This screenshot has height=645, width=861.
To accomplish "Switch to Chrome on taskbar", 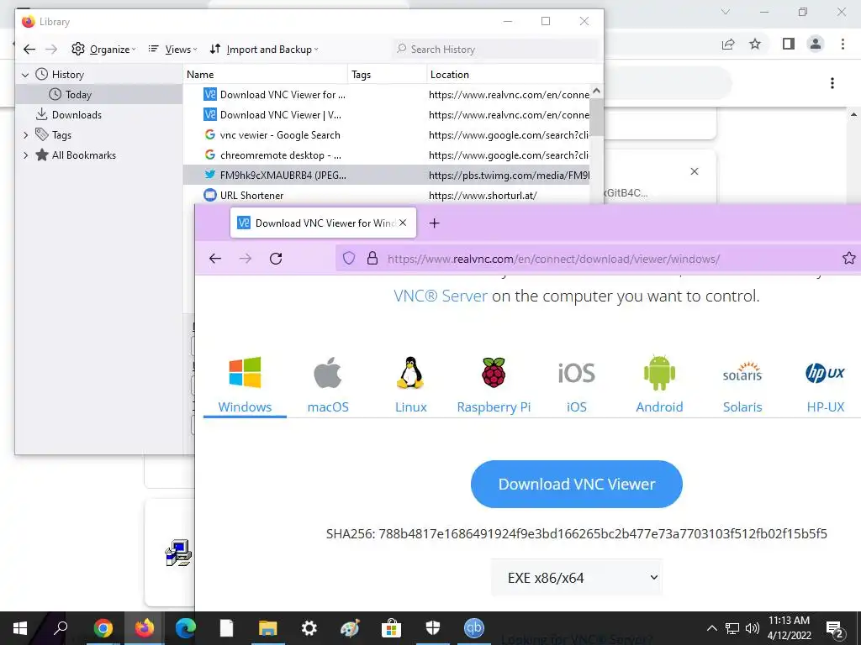I will coord(103,628).
